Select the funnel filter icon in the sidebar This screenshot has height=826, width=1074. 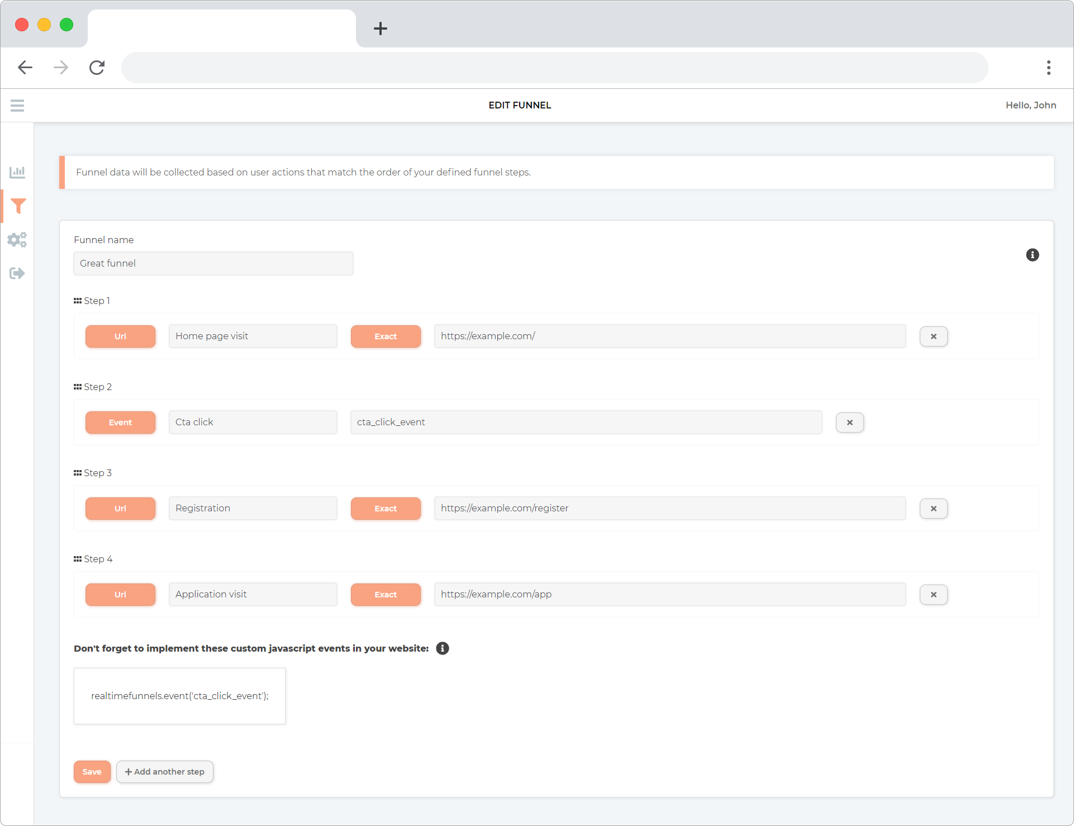pyautogui.click(x=17, y=206)
